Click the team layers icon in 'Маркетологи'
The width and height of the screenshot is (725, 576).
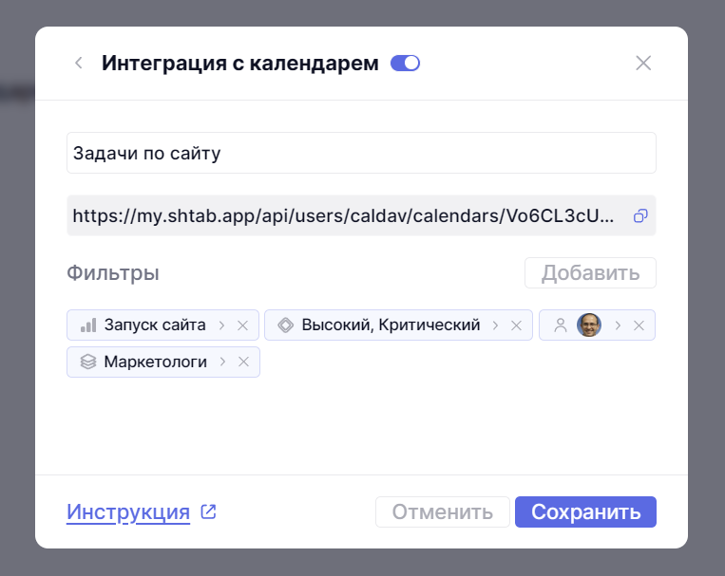tap(88, 362)
